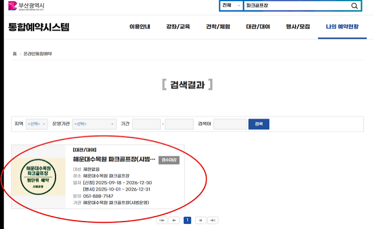This screenshot has height=229, width=373.
Task: Click 온라인통합예약 breadcrumb text
Action: pos(38,54)
